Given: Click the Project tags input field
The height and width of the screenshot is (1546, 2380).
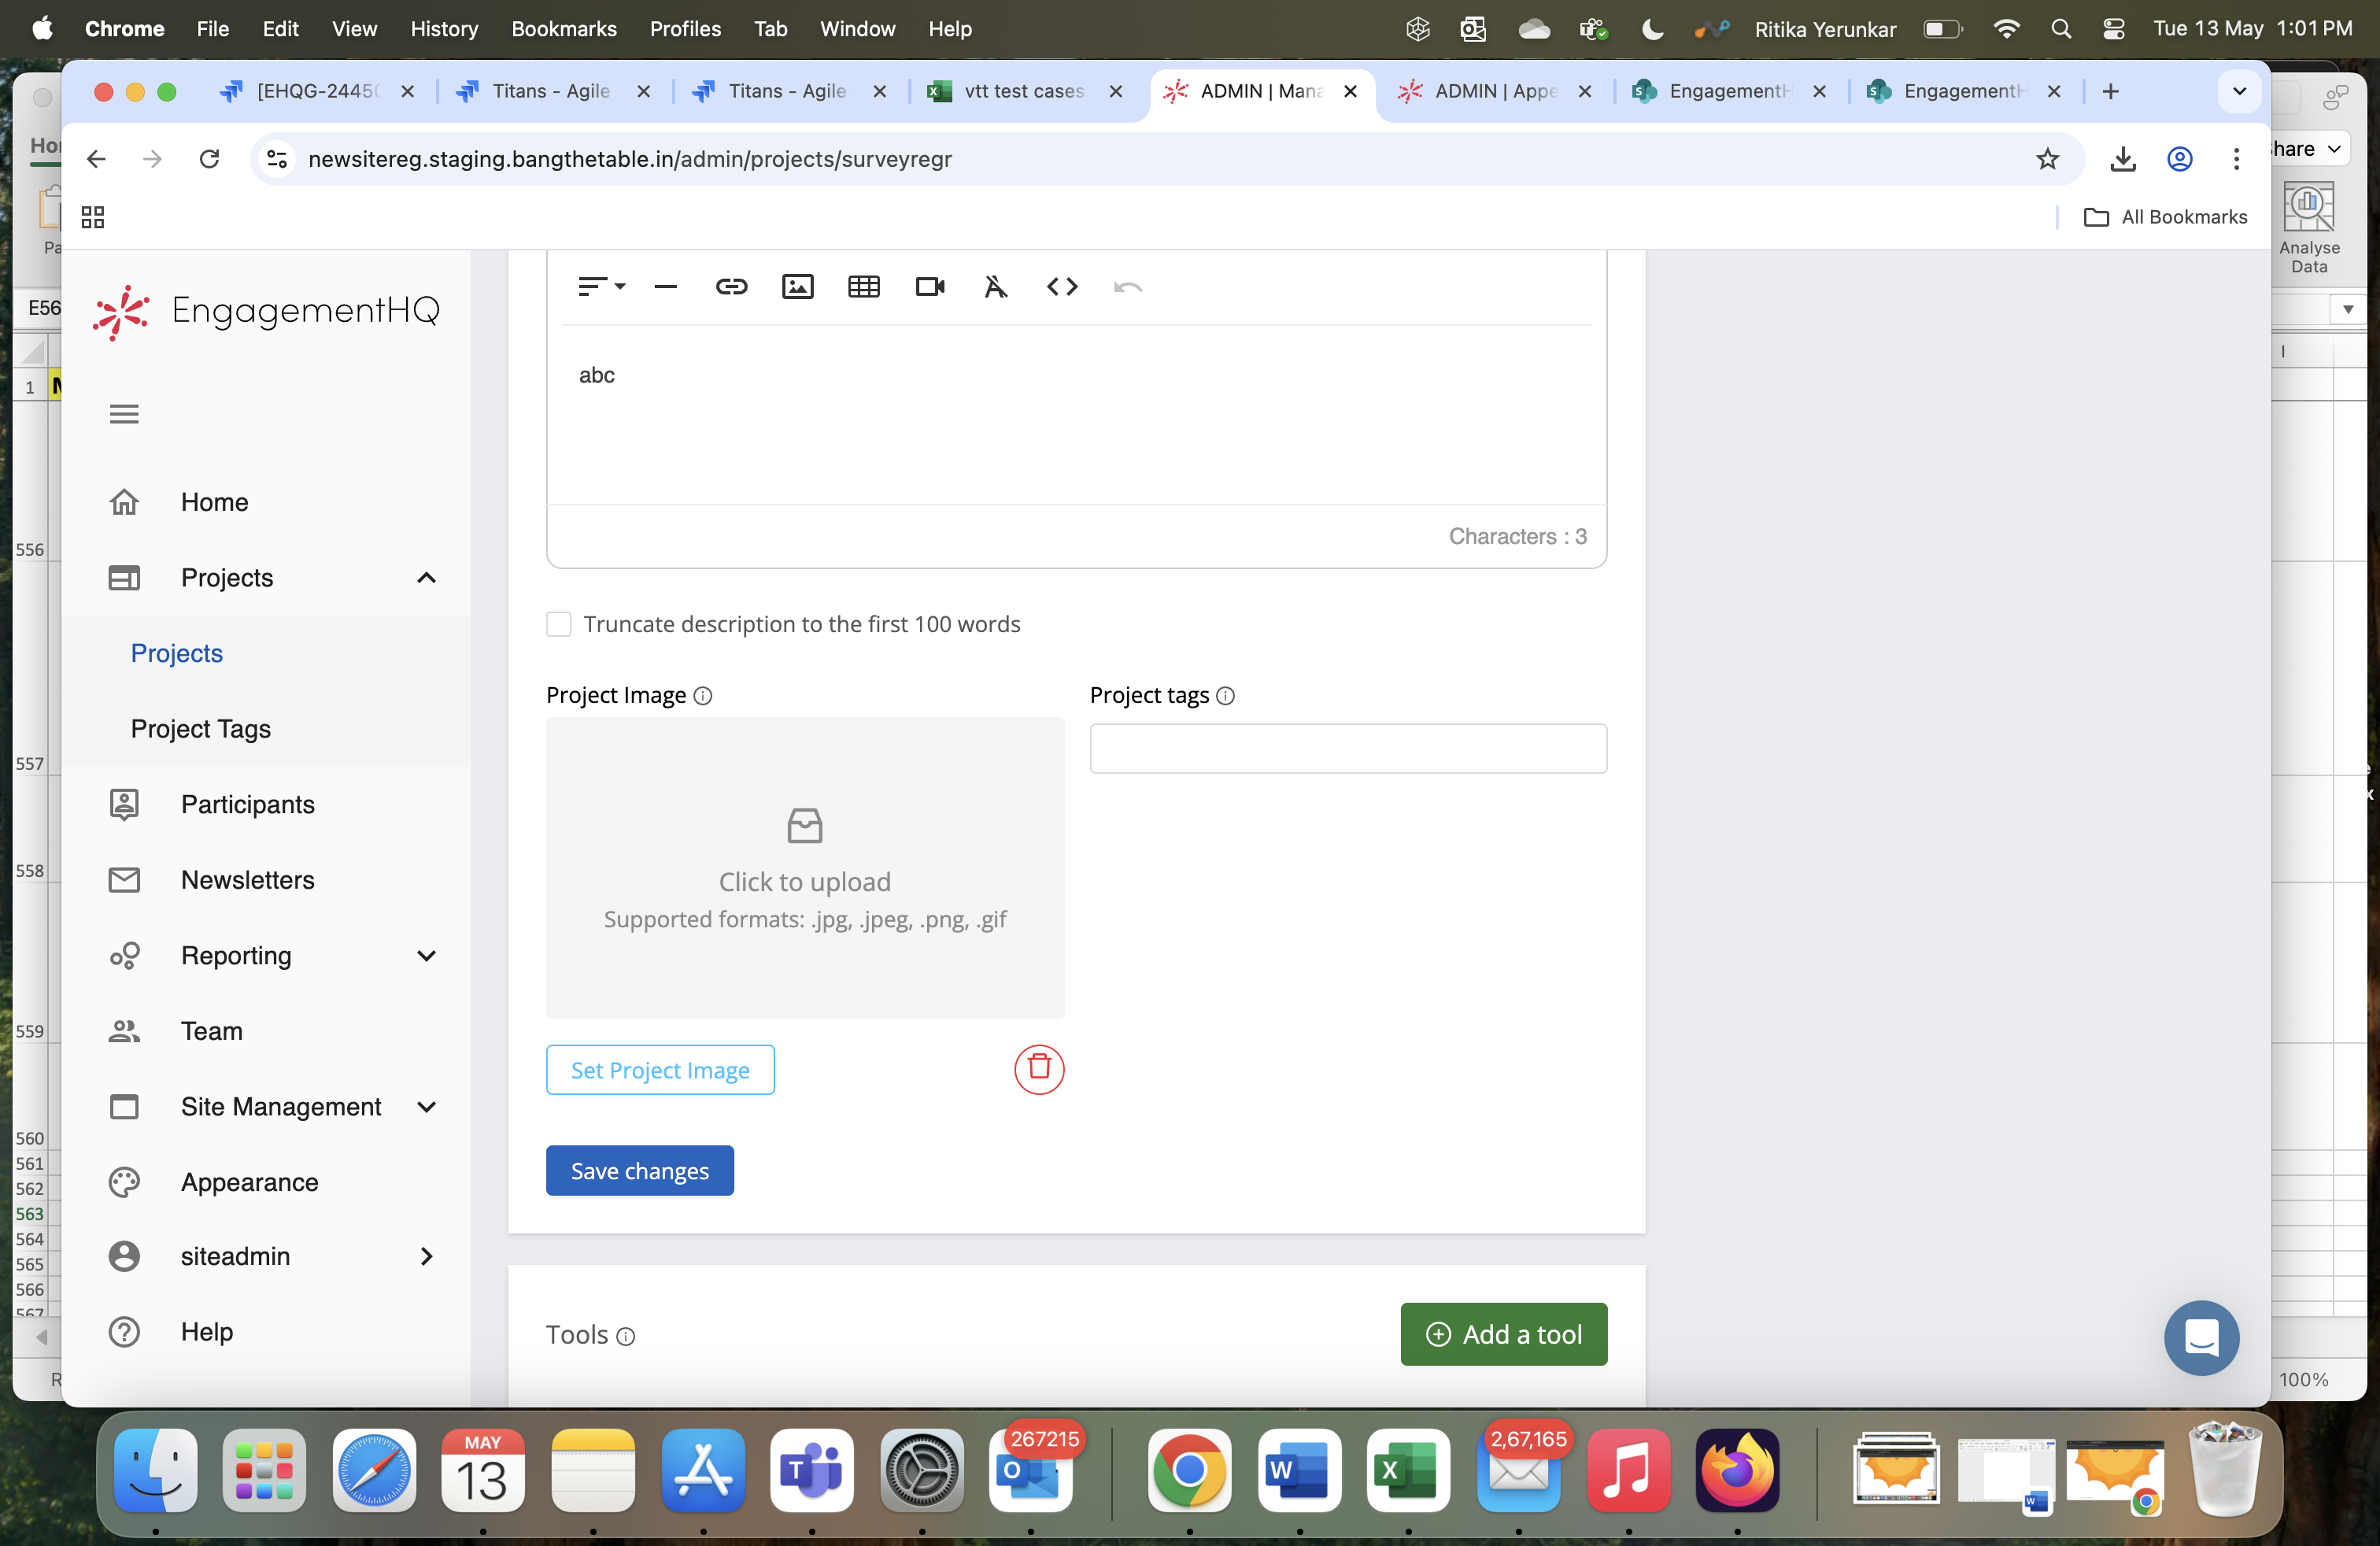Looking at the screenshot, I should pos(1347,749).
